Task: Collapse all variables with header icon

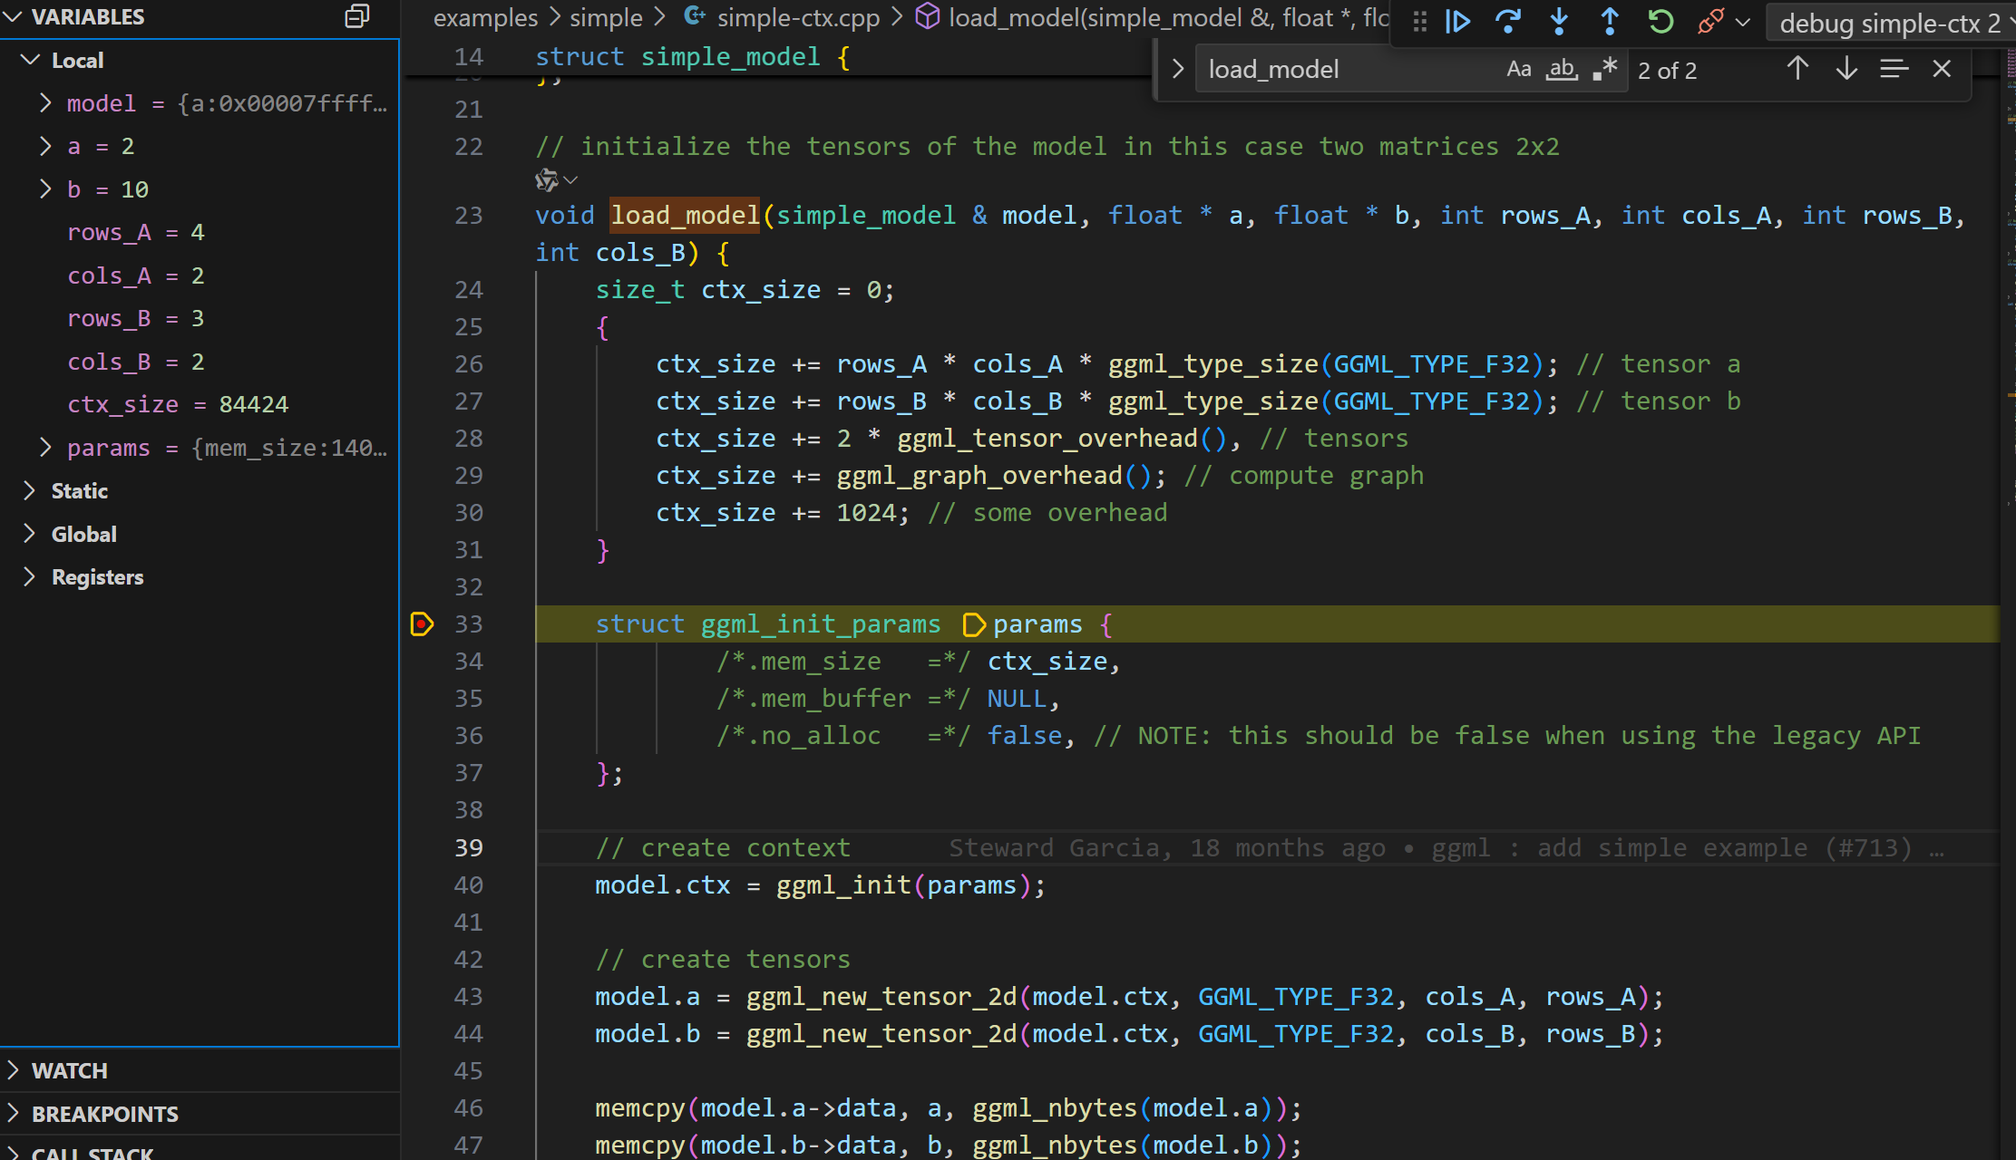Action: (x=357, y=16)
